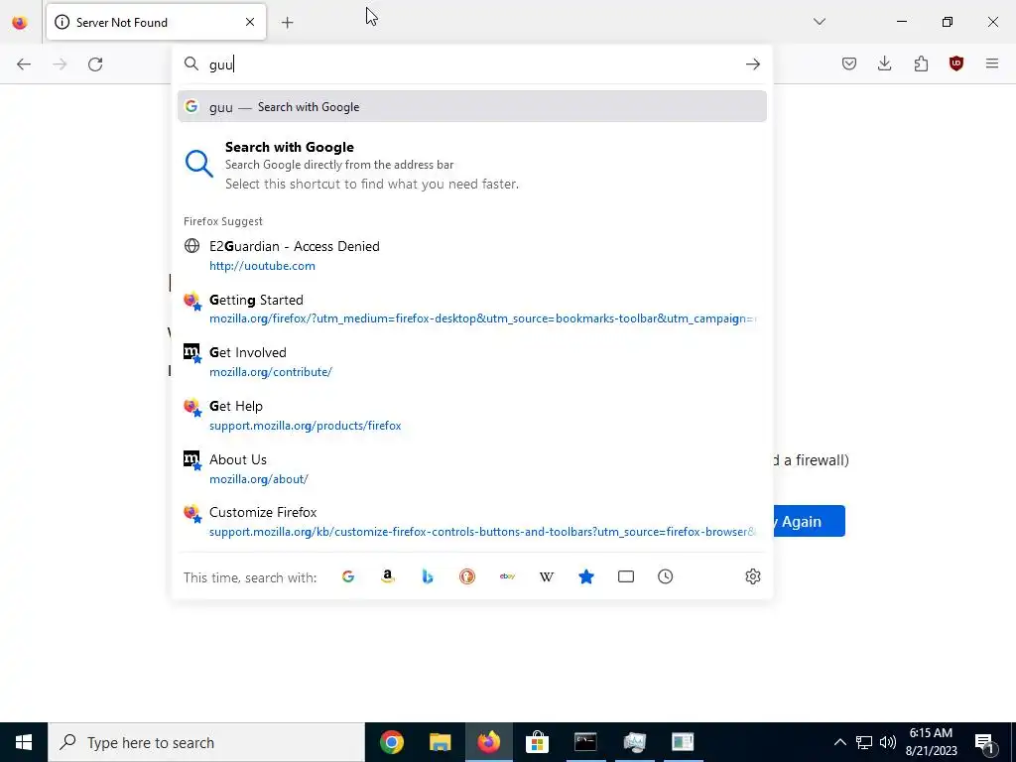
Task: Click the support.mozilla.org/products/firefox URL
Action: coord(306,426)
